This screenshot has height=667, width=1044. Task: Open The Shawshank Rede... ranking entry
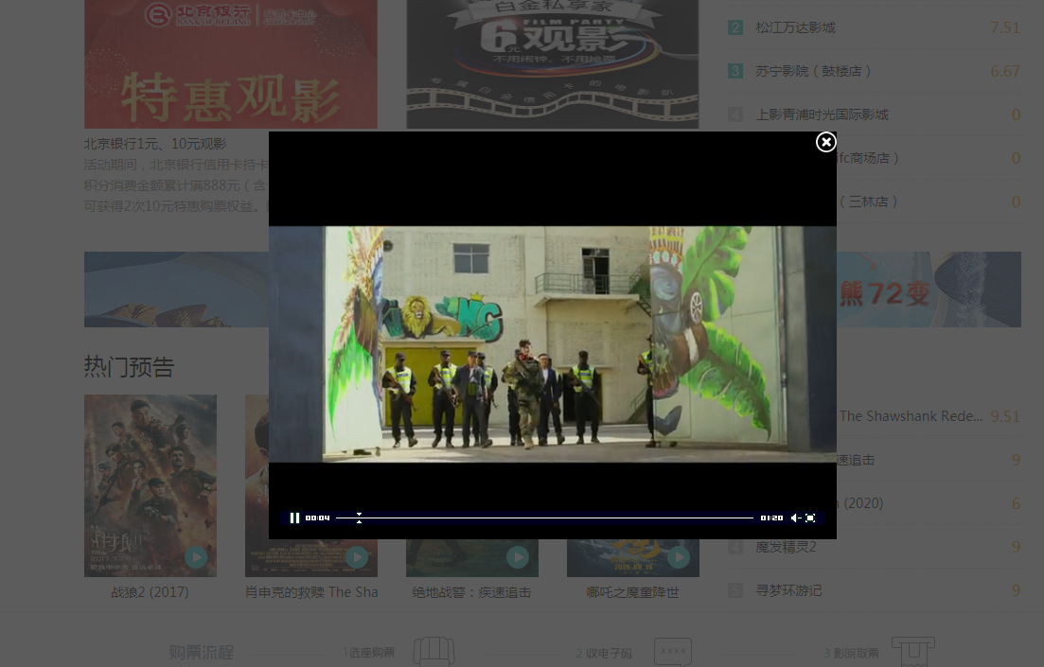pos(911,416)
